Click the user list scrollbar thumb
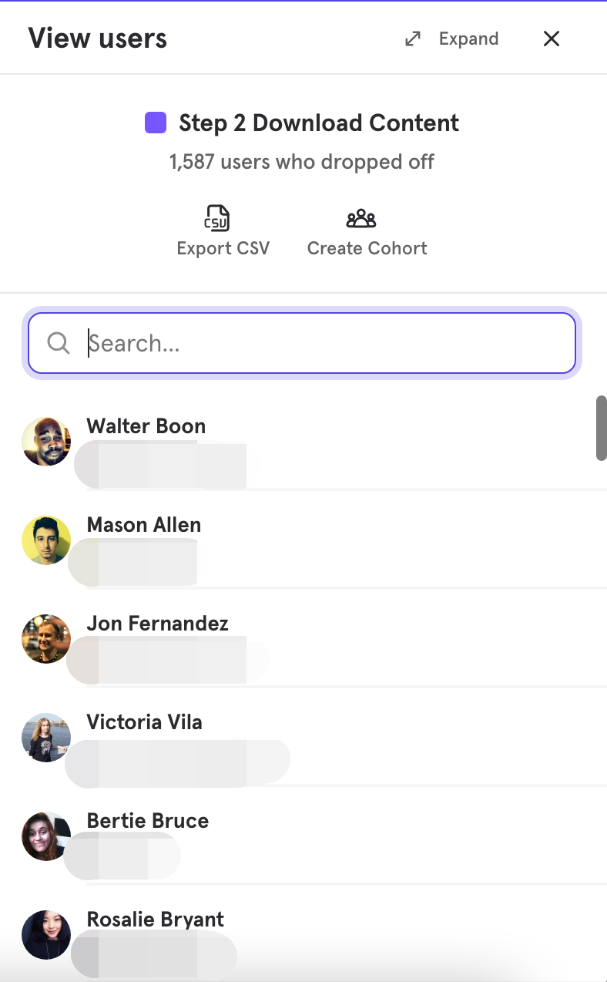 pos(602,429)
